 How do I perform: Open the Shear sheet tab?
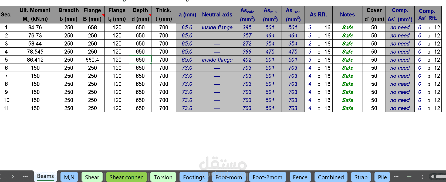92,177
